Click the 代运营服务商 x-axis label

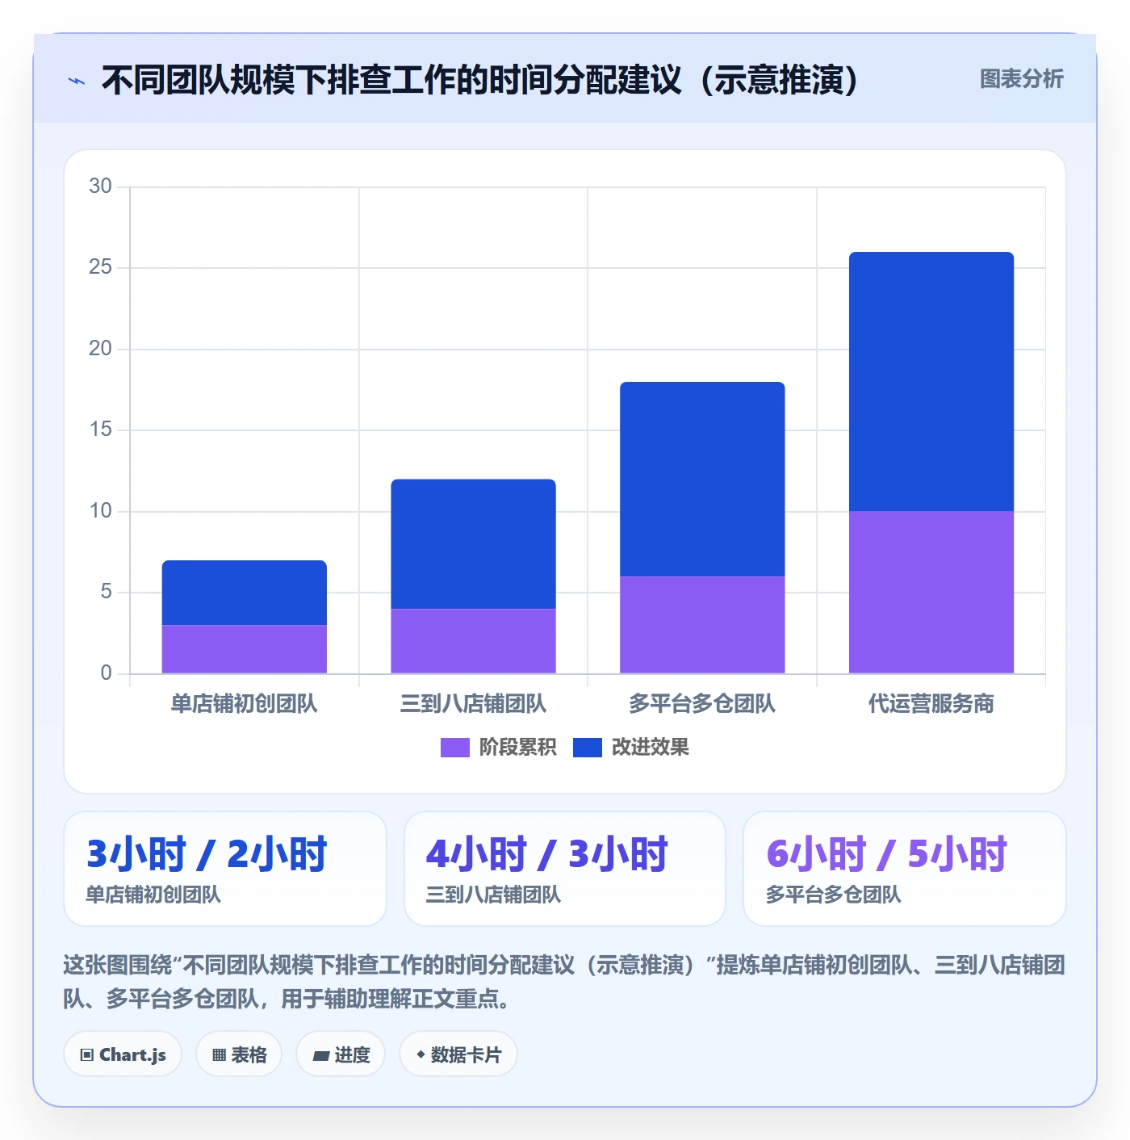click(x=931, y=704)
